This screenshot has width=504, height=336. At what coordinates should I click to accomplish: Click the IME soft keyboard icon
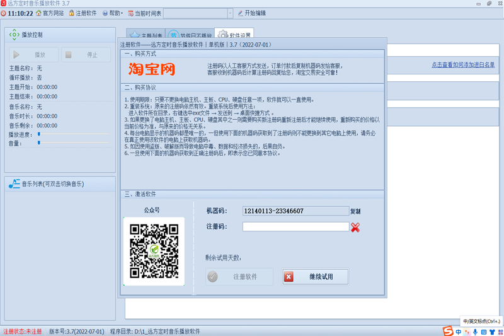coord(484,332)
